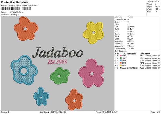Select the large pink flower in the preview
The height and width of the screenshot is (114, 161).
point(91,73)
